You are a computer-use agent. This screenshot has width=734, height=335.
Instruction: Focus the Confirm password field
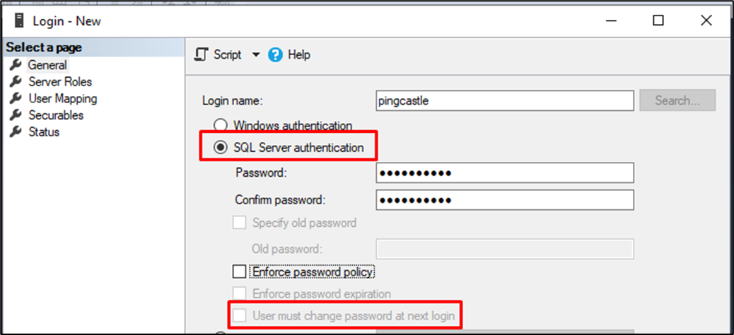pyautogui.click(x=505, y=200)
